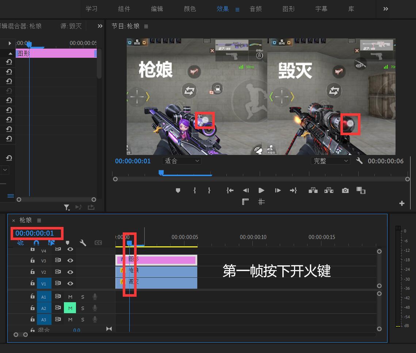Click the export icon in effect controls

(x=91, y=207)
